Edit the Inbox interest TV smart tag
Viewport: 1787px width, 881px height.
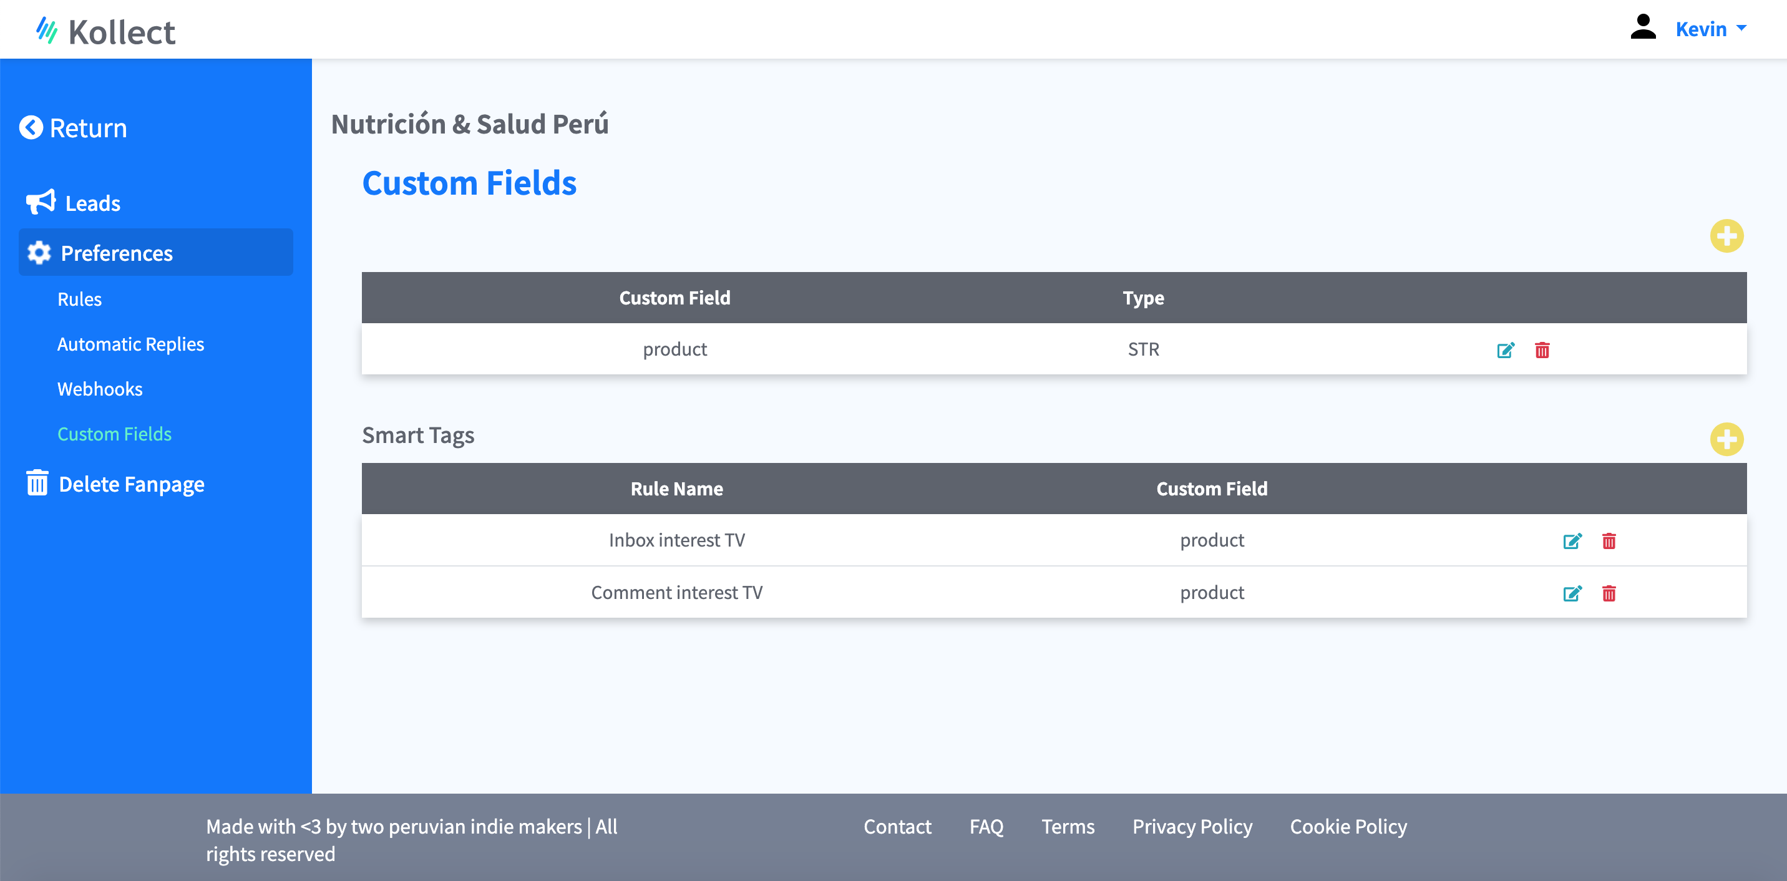tap(1571, 541)
